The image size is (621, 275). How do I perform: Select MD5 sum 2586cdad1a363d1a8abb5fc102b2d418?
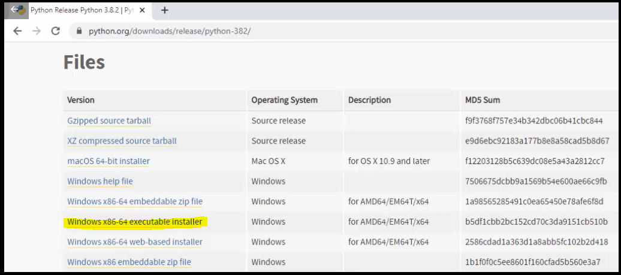point(536,242)
